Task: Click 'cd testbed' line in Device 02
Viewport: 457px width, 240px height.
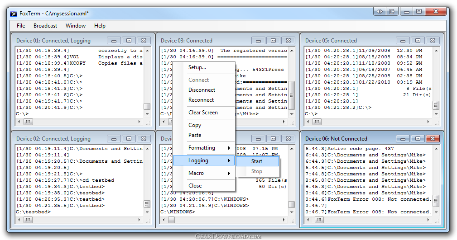Action: pyautogui.click(x=65, y=180)
